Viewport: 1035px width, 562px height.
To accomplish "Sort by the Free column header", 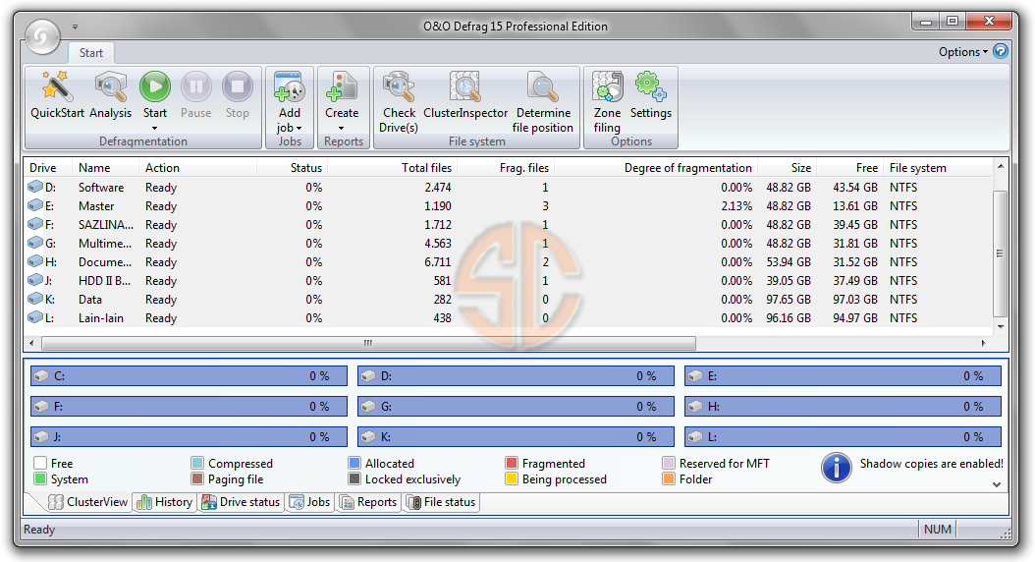I will coord(850,168).
